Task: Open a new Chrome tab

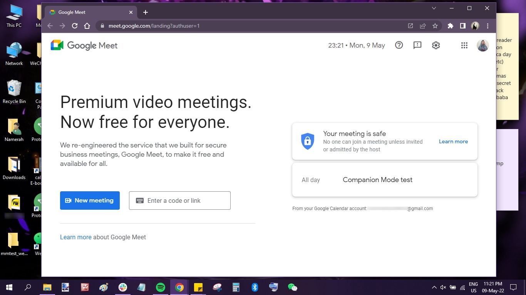Action: tap(146, 12)
